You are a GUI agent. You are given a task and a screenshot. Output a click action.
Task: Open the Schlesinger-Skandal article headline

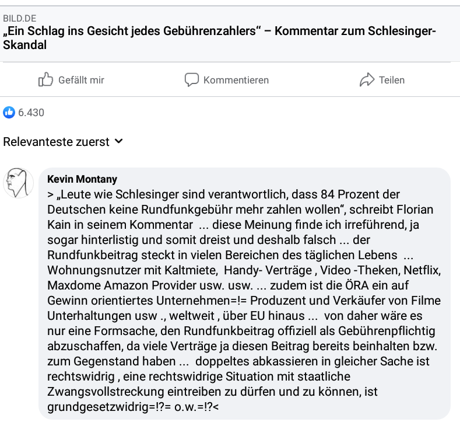[x=219, y=38]
